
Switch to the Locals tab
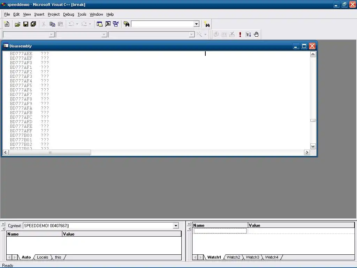(x=43, y=257)
